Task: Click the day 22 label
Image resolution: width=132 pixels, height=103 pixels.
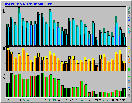Action: coord(89,100)
